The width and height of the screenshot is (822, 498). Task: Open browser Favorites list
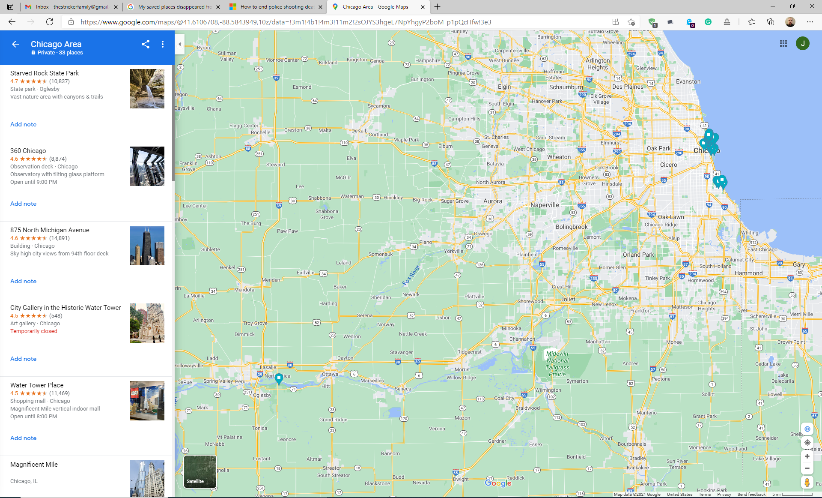tap(752, 22)
